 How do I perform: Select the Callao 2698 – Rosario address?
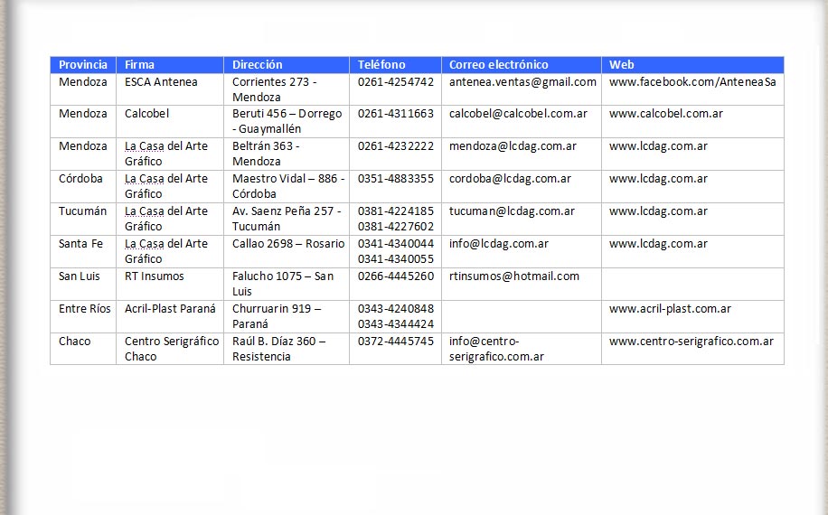click(287, 244)
